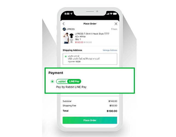Select the shipping address radio button

[66, 56]
